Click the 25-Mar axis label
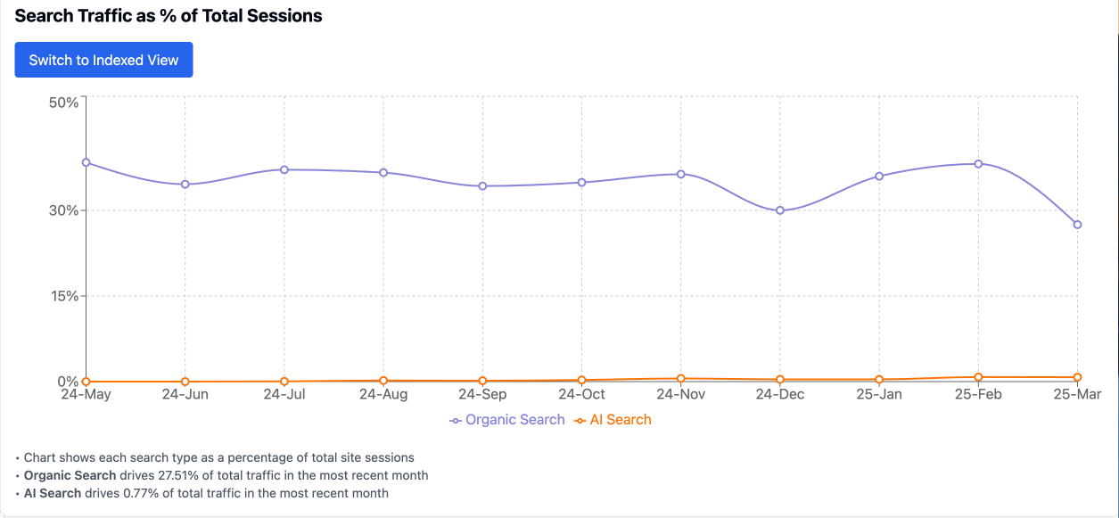 1076,393
